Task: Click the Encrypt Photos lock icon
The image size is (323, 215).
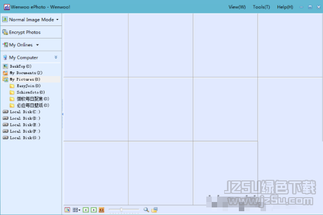Action: pyautogui.click(x=5, y=32)
